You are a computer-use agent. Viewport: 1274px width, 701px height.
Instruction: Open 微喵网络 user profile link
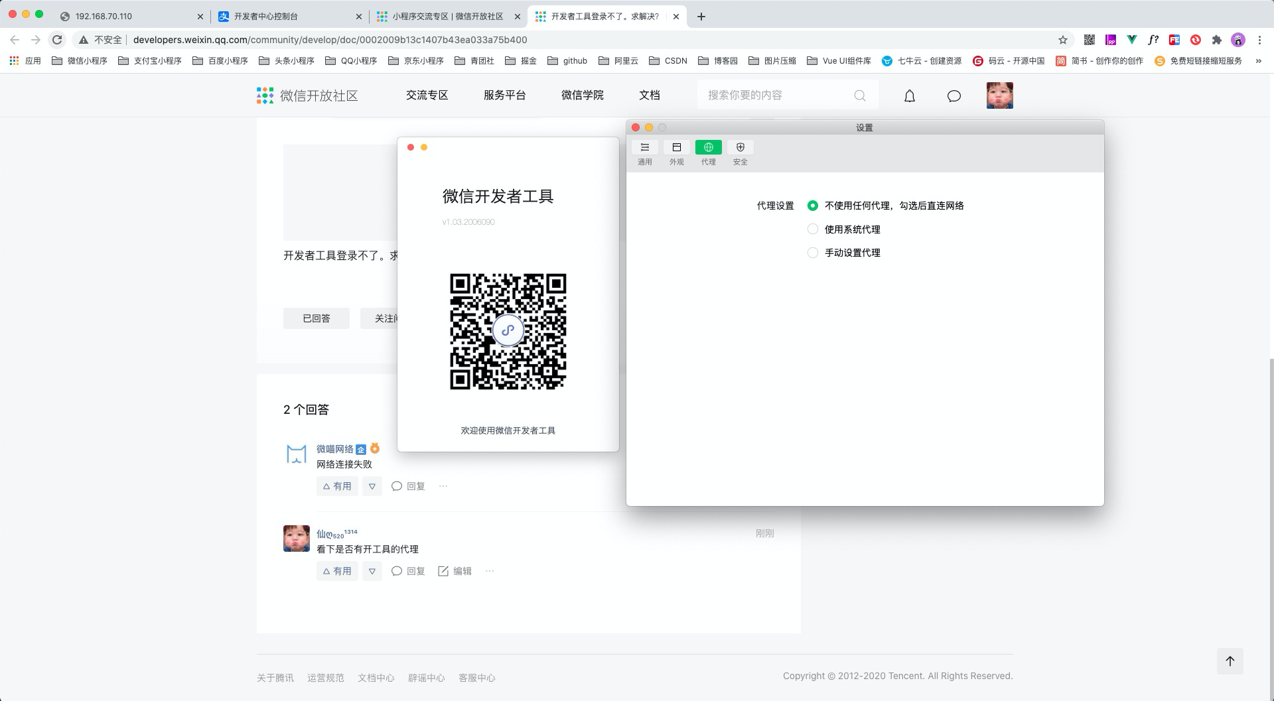[x=335, y=449]
